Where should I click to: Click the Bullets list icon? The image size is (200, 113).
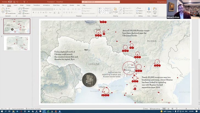pyautogui.click(x=64, y=9)
